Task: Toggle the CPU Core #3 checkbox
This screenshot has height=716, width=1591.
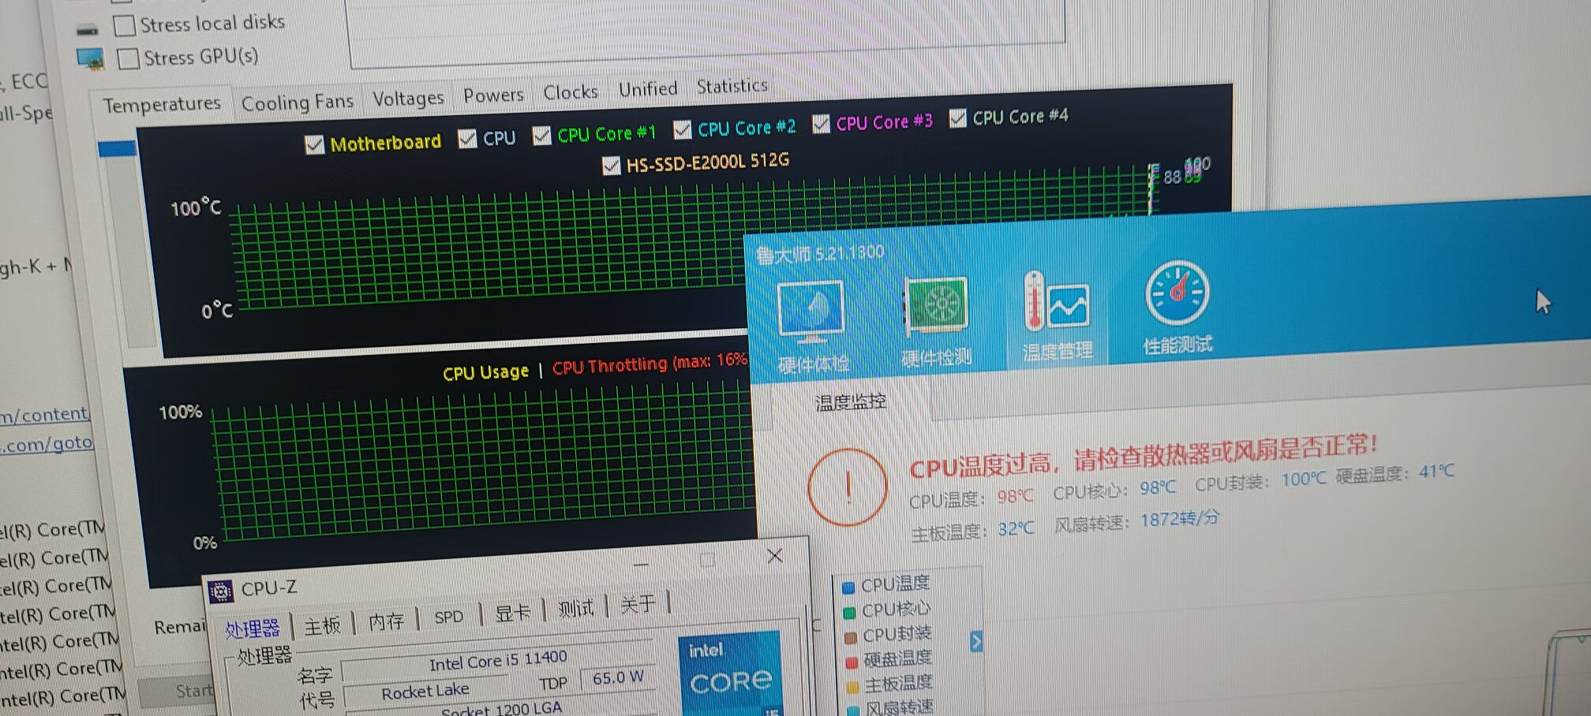Action: coord(821,124)
